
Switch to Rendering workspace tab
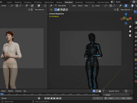(x=79, y=2)
